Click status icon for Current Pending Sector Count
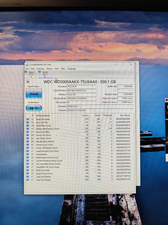 tap(28, 161)
